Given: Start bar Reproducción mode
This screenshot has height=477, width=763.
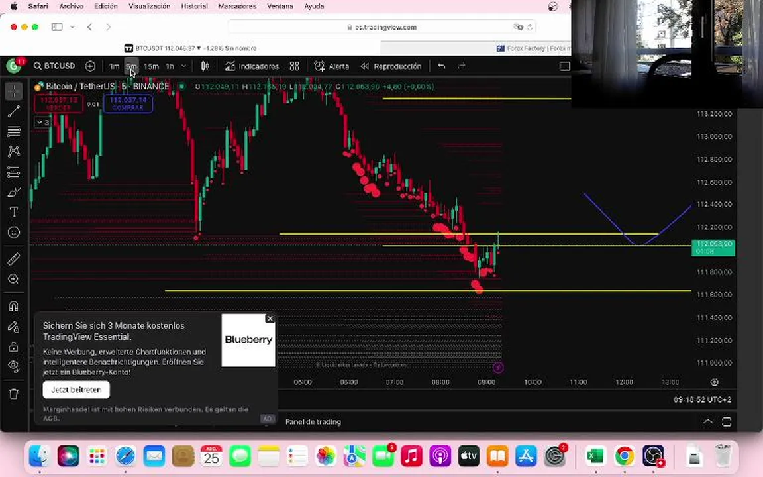Looking at the screenshot, I should click(391, 66).
